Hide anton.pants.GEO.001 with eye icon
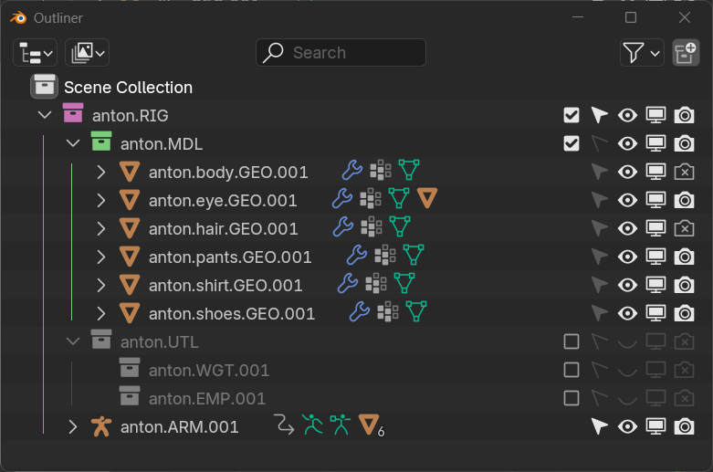This screenshot has height=472, width=713. tap(627, 257)
